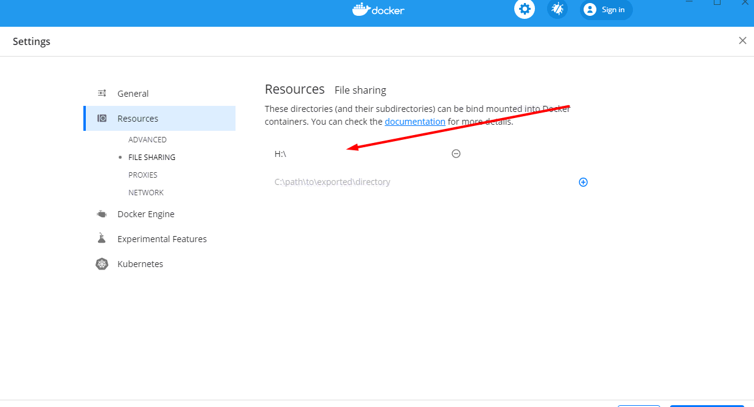The image size is (754, 407).
Task: Click the Sign in button
Action: [606, 10]
